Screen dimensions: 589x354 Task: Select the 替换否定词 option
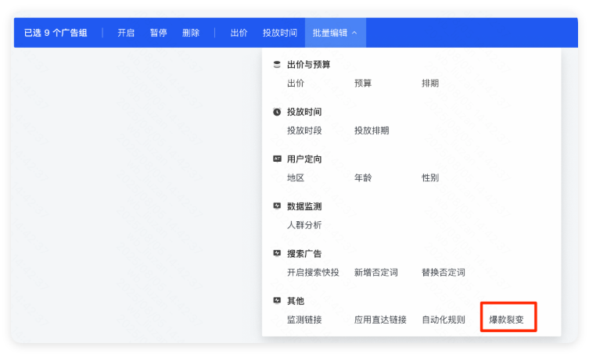(x=444, y=272)
